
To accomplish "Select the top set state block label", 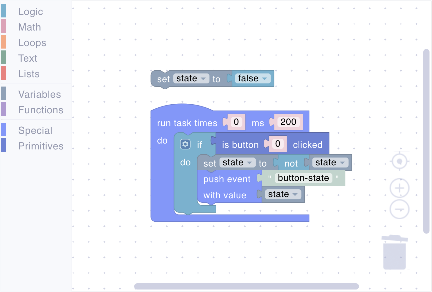I will coord(163,79).
